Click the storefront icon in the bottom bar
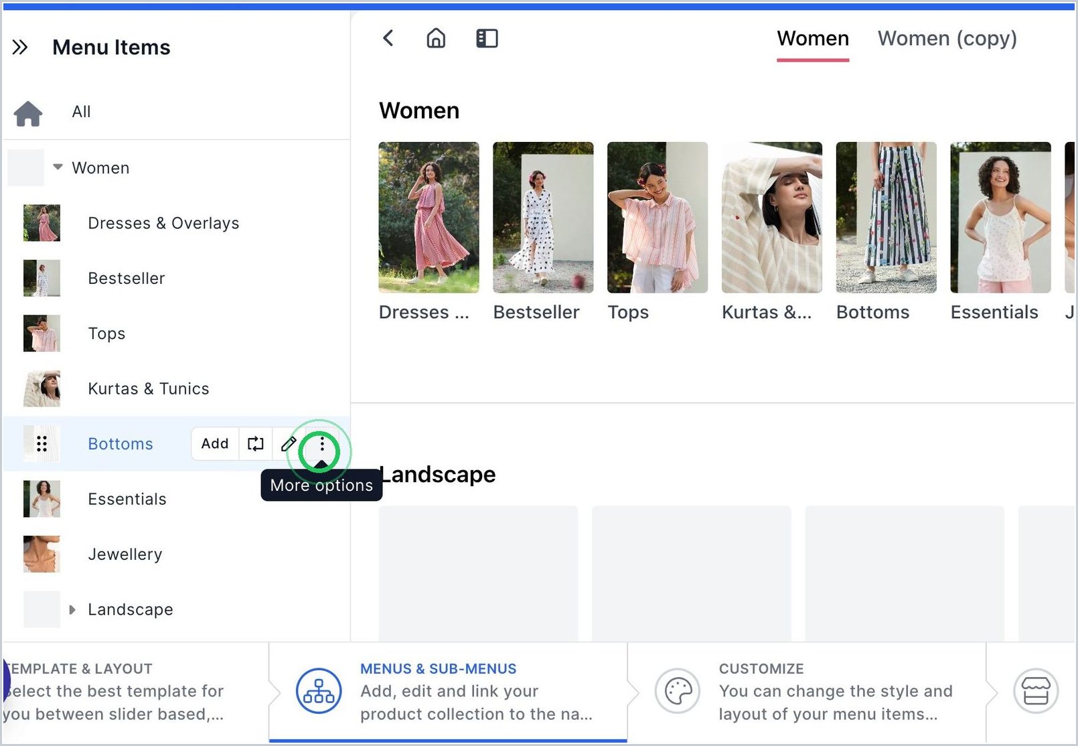 (1036, 691)
